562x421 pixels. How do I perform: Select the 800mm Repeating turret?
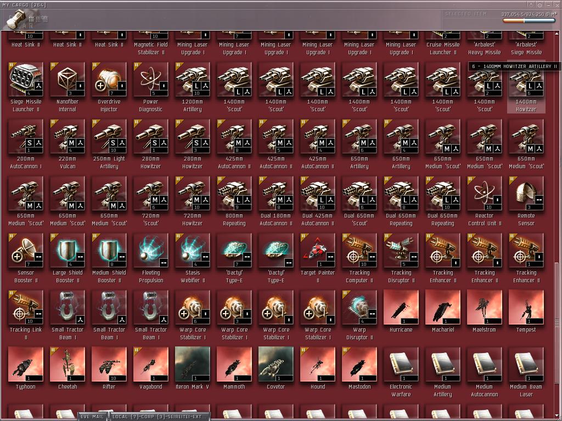click(234, 201)
